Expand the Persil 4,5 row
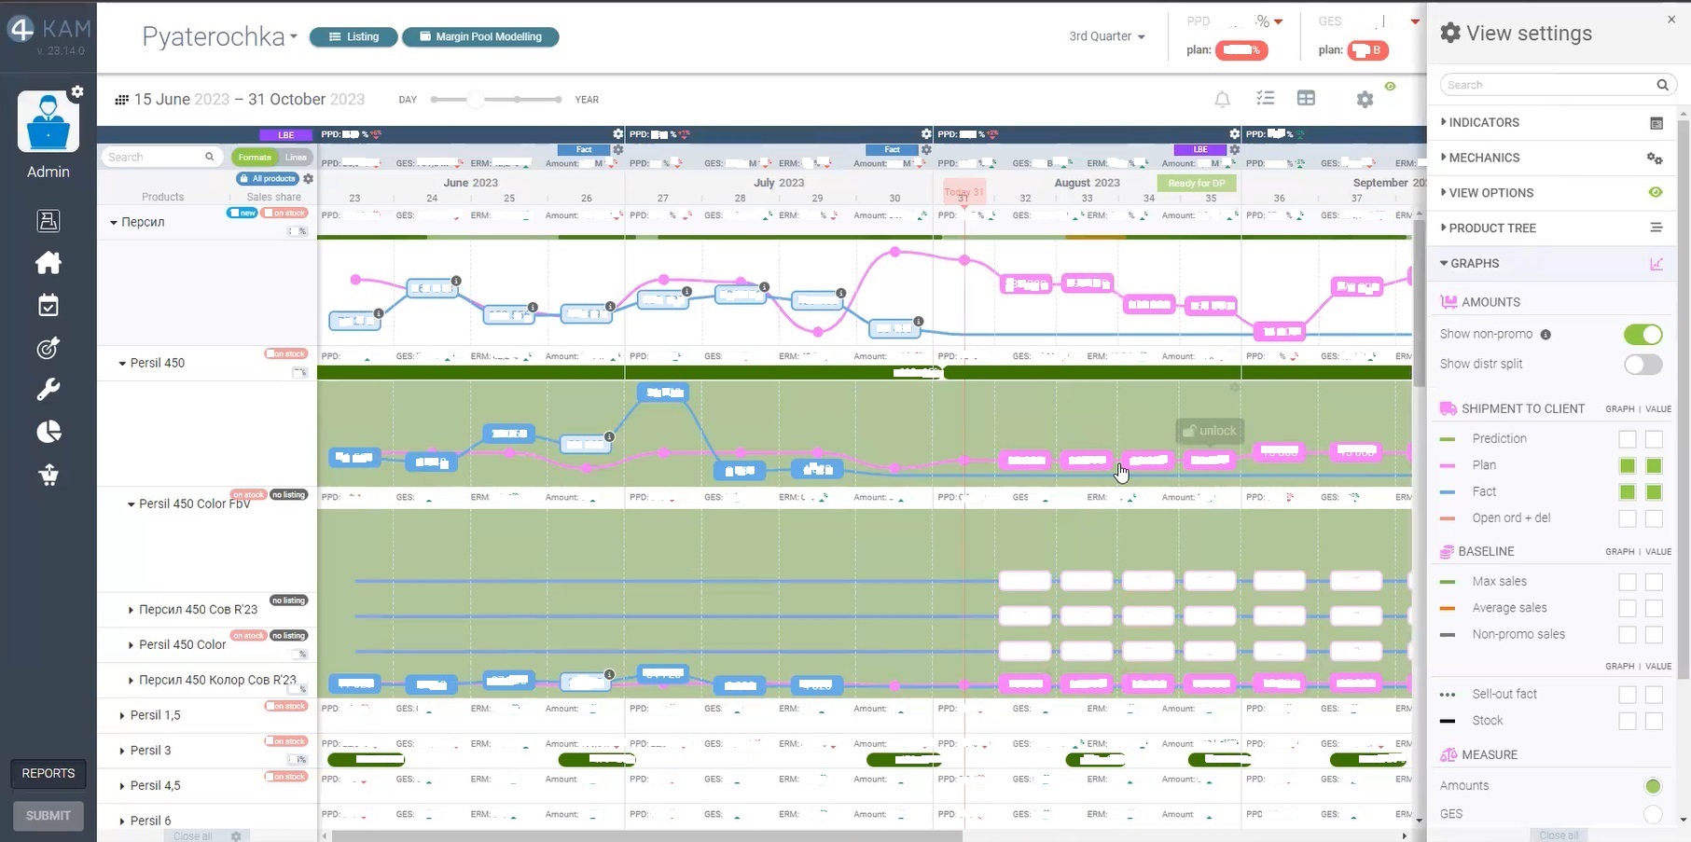This screenshot has width=1691, height=842. (122, 786)
